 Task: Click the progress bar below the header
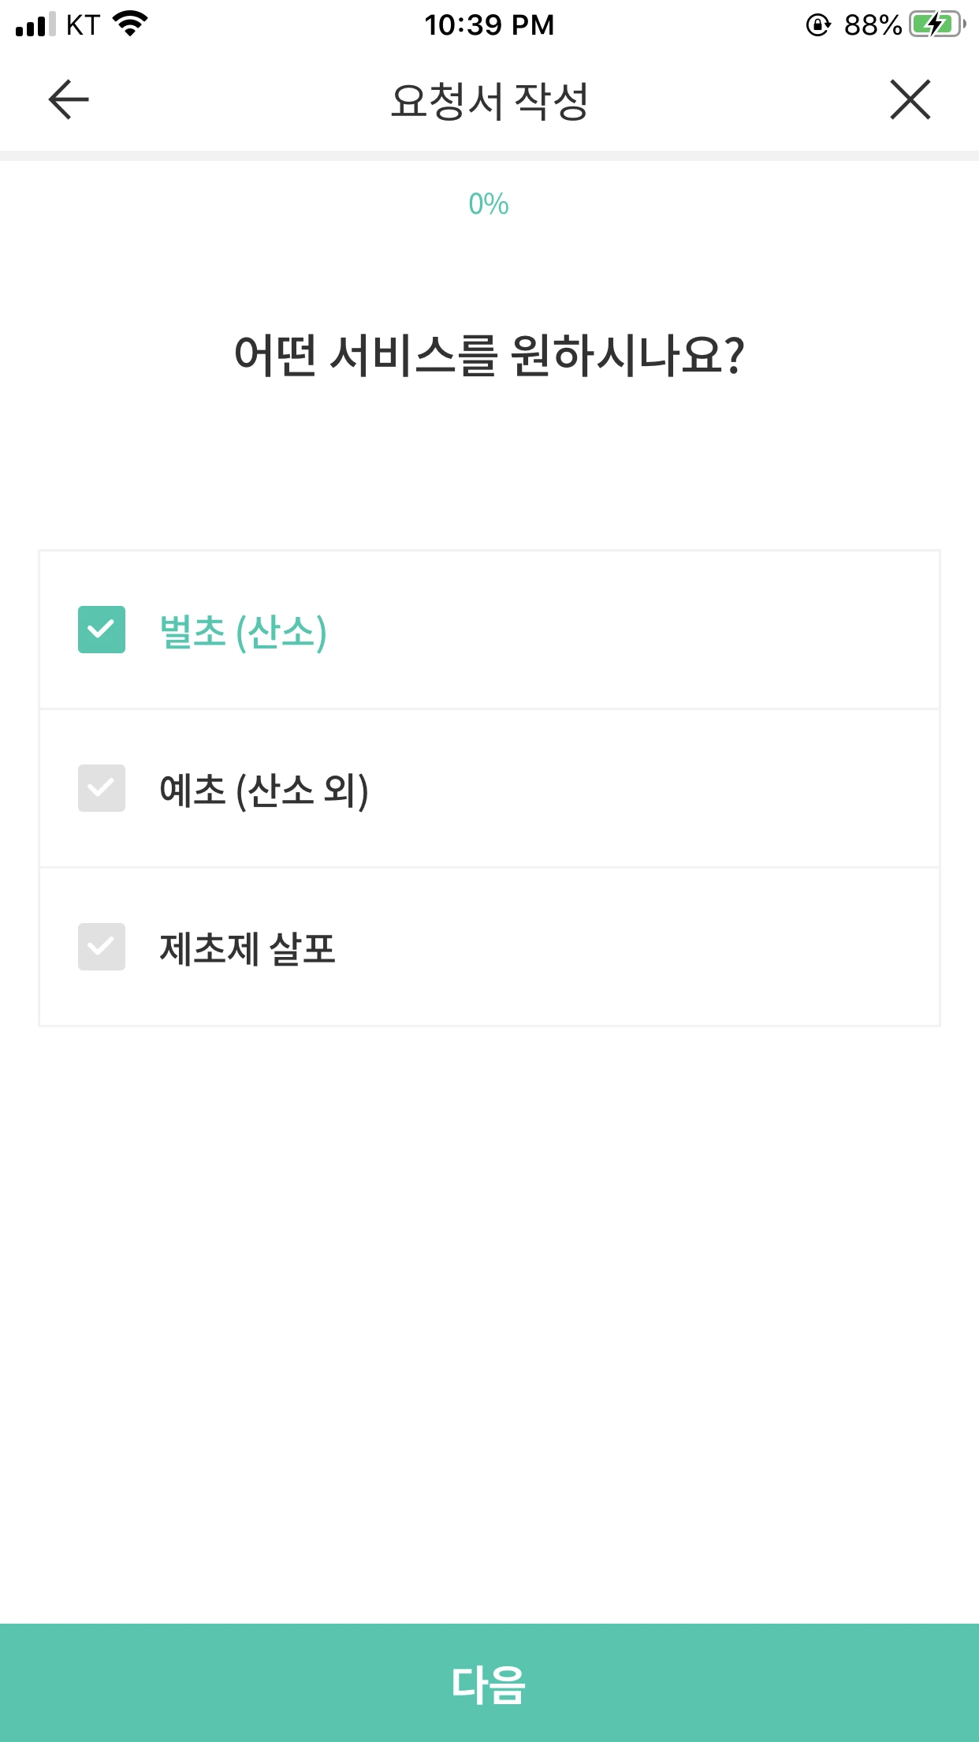(x=489, y=155)
